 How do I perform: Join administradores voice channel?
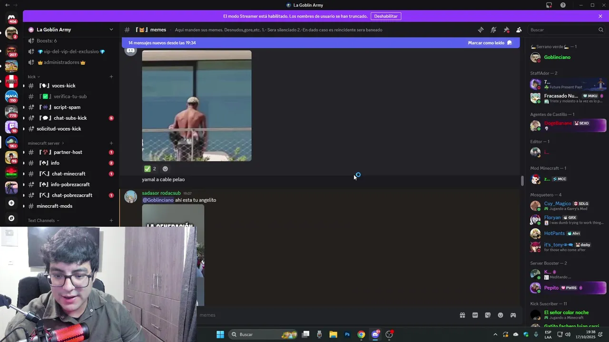pyautogui.click(x=70, y=62)
